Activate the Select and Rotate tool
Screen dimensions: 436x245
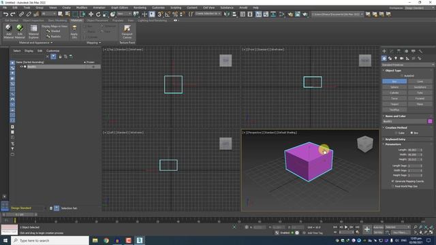(x=98, y=14)
